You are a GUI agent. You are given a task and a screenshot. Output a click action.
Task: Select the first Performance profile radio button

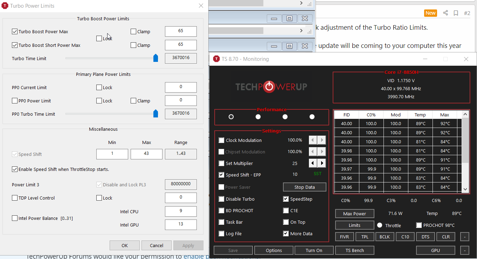coord(231,117)
